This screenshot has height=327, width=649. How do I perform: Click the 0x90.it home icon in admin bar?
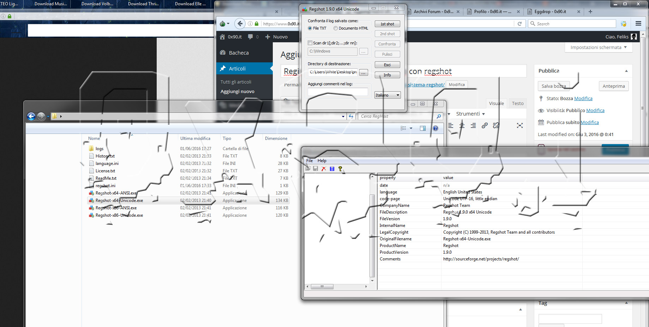click(222, 37)
